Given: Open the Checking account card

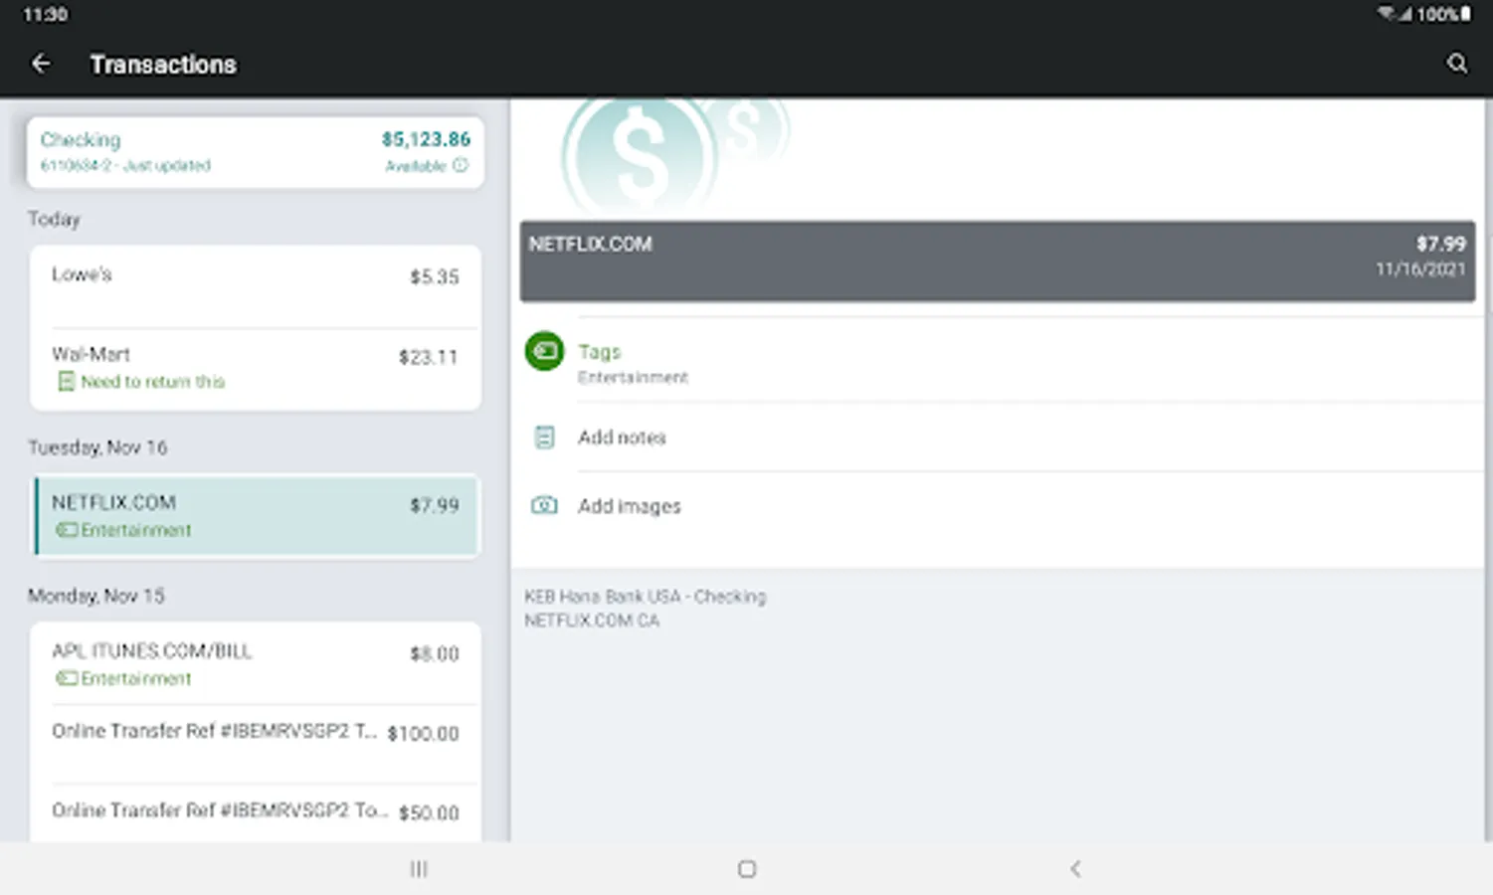Looking at the screenshot, I should 255,152.
